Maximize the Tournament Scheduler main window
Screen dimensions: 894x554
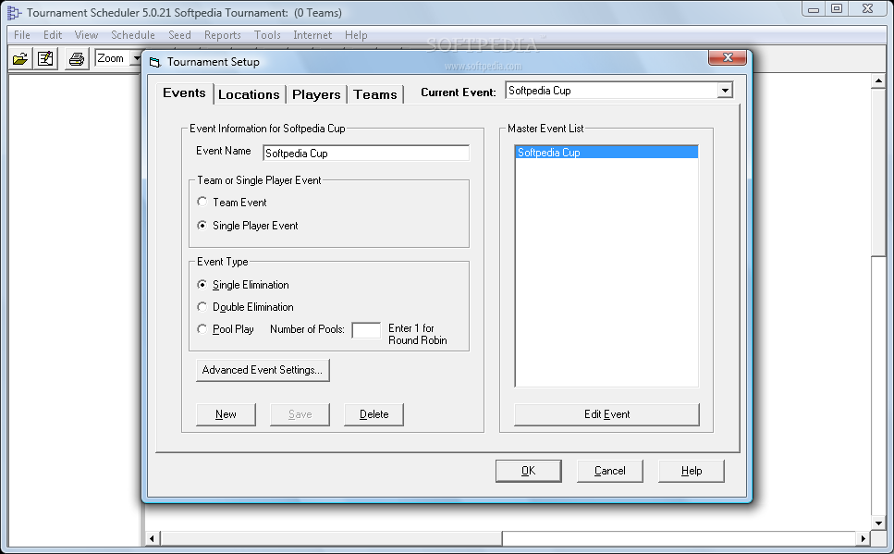837,9
